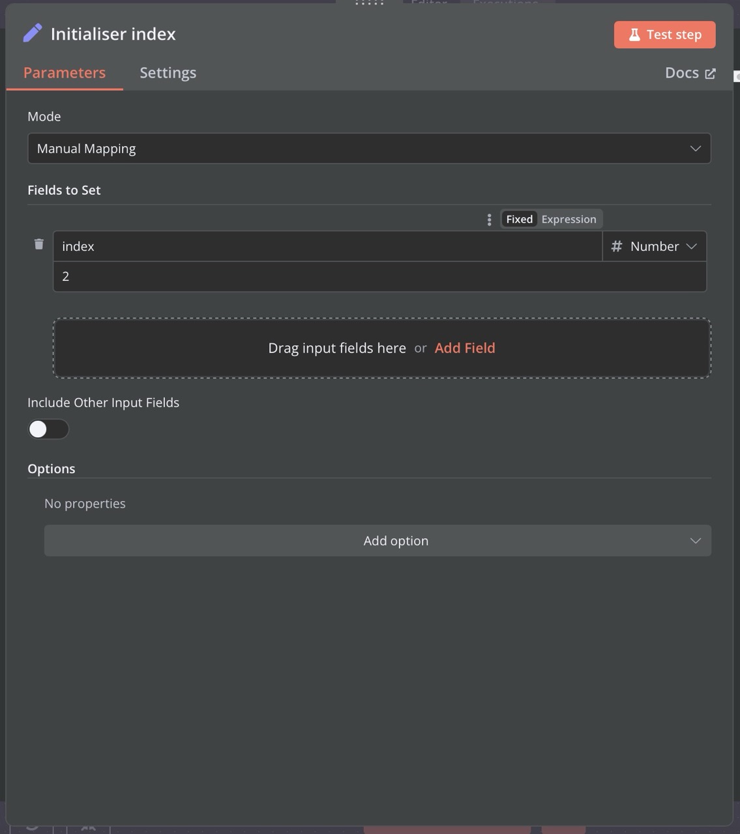
Task: Open the Docs link
Action: [683, 72]
